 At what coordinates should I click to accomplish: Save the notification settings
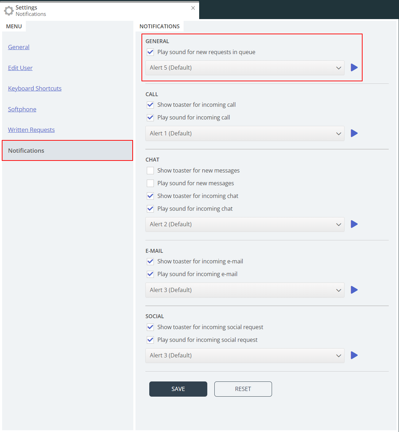pyautogui.click(x=178, y=389)
